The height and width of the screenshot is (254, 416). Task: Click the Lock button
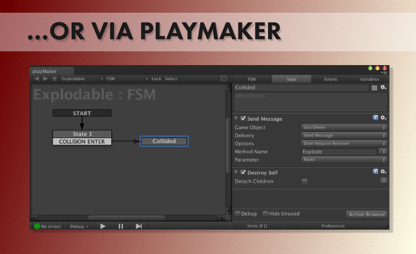pos(156,79)
